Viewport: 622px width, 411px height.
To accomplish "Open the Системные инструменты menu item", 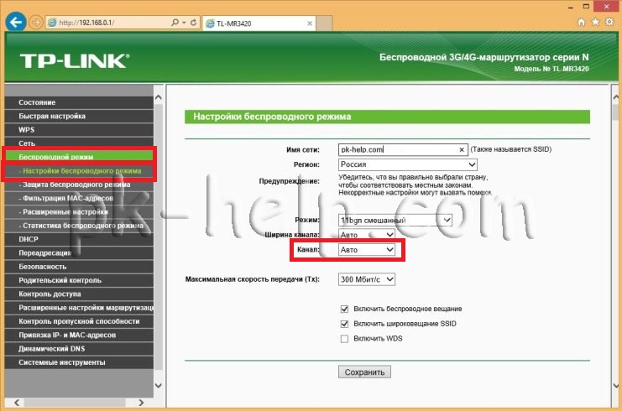I will (x=79, y=362).
